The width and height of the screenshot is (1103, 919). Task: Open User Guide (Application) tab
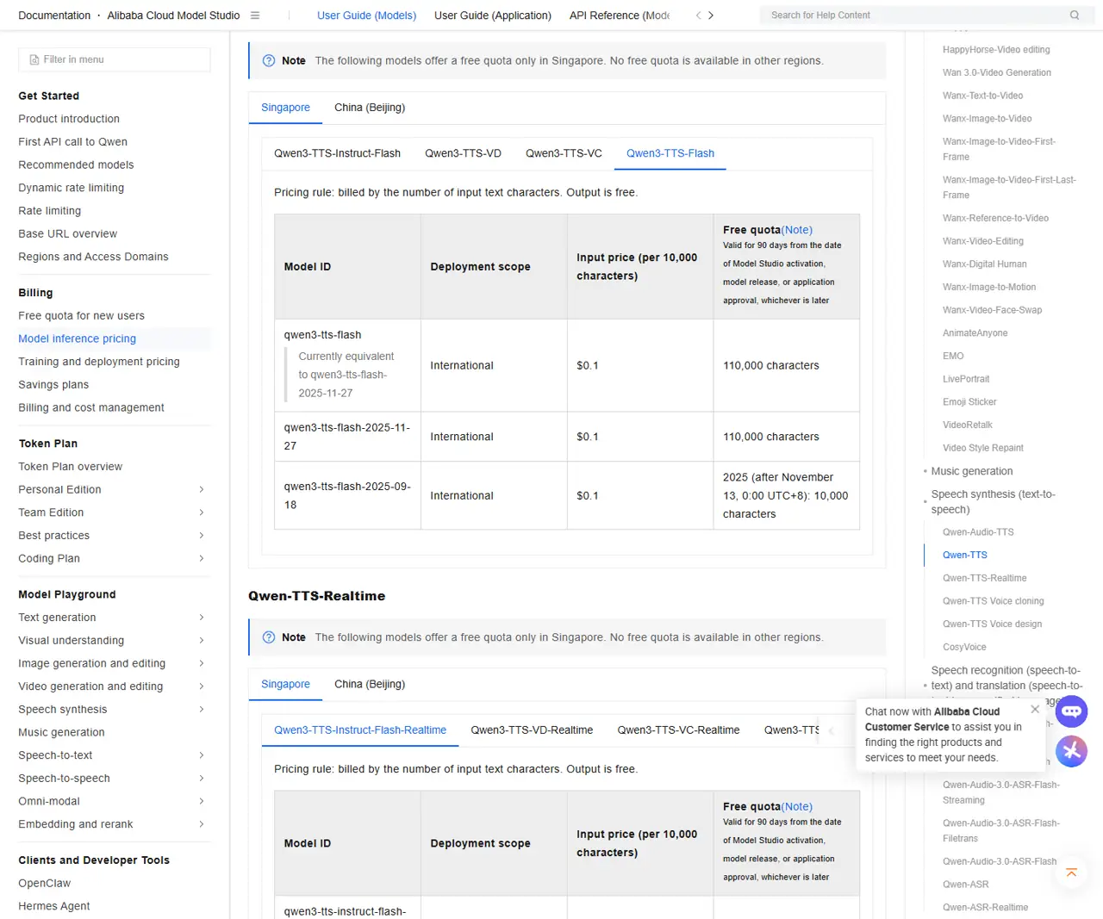(493, 16)
